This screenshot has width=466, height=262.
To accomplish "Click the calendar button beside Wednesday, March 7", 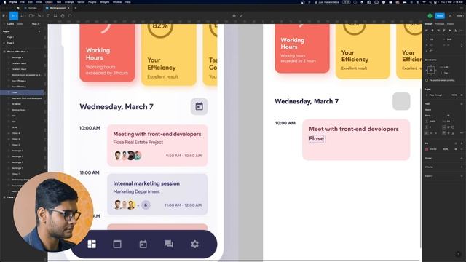I will coord(199,106).
